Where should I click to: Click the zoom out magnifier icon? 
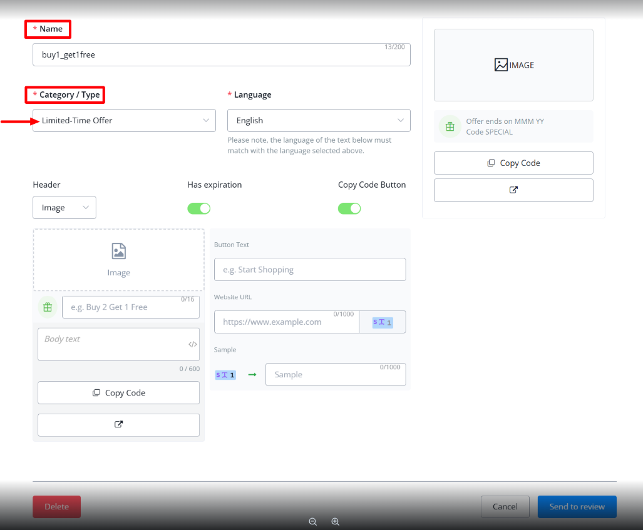pyautogui.click(x=312, y=521)
